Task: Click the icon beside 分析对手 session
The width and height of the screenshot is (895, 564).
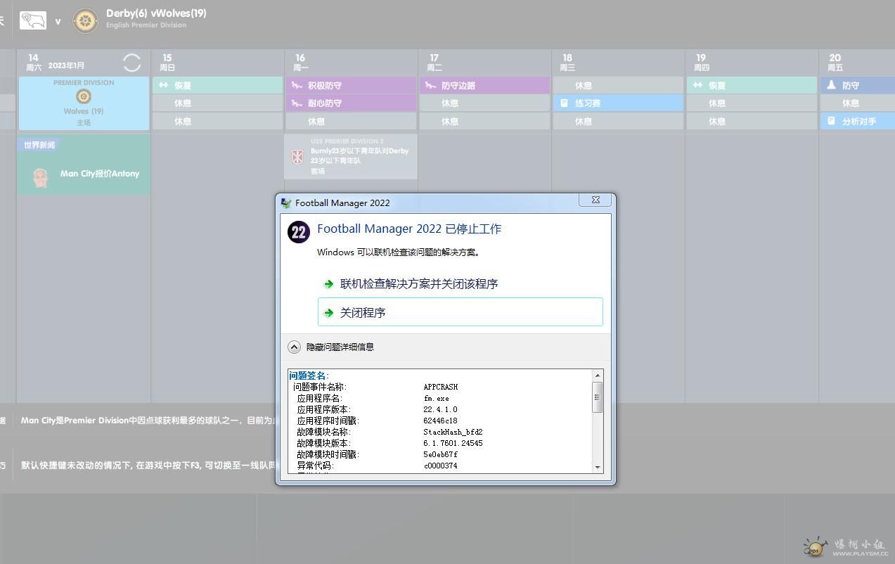Action: [831, 121]
